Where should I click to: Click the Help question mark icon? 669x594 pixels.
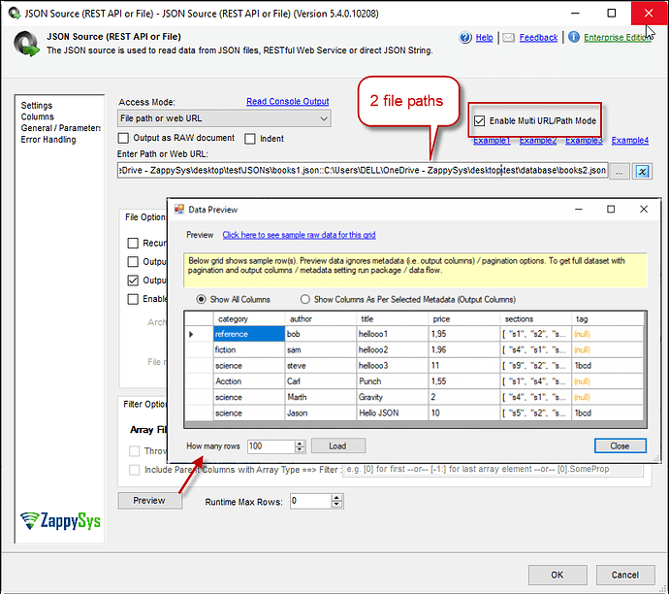tap(465, 38)
